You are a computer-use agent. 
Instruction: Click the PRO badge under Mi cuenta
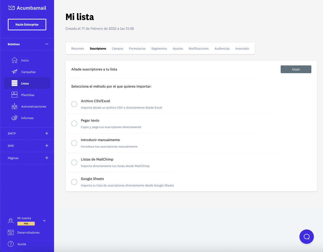pyautogui.click(x=26, y=224)
